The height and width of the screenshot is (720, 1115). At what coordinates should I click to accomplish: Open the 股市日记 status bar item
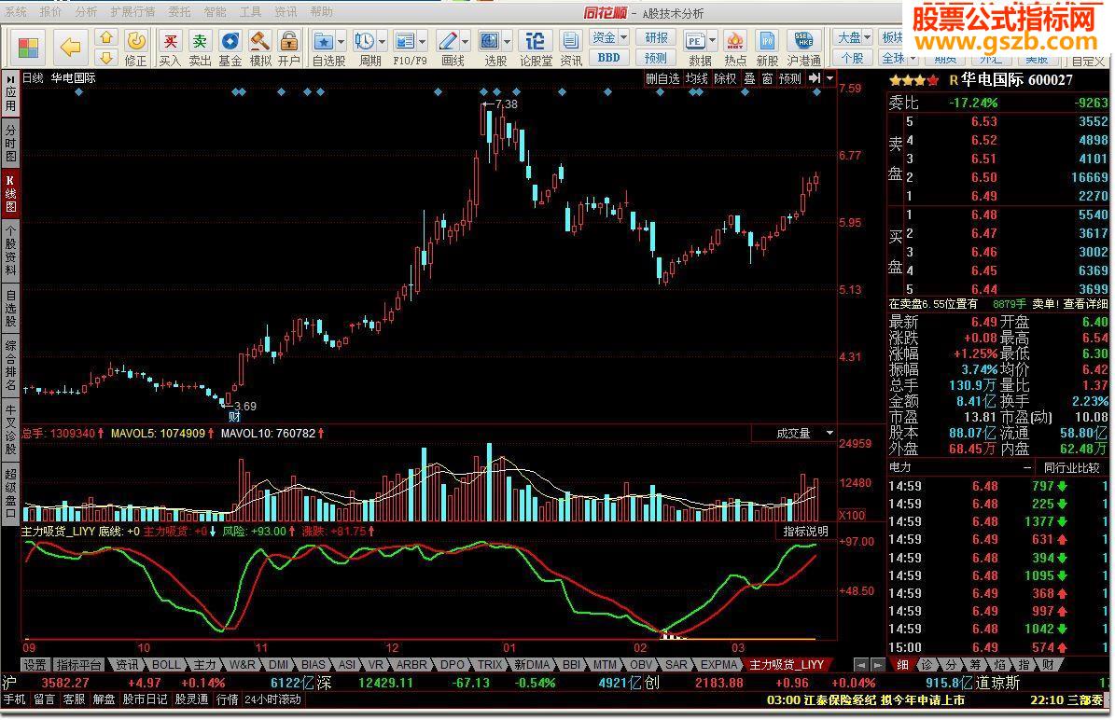pyautogui.click(x=145, y=699)
